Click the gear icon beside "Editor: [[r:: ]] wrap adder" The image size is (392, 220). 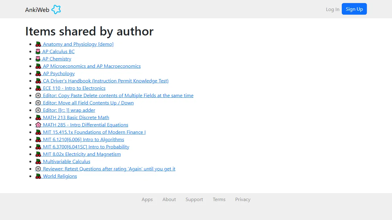38,110
